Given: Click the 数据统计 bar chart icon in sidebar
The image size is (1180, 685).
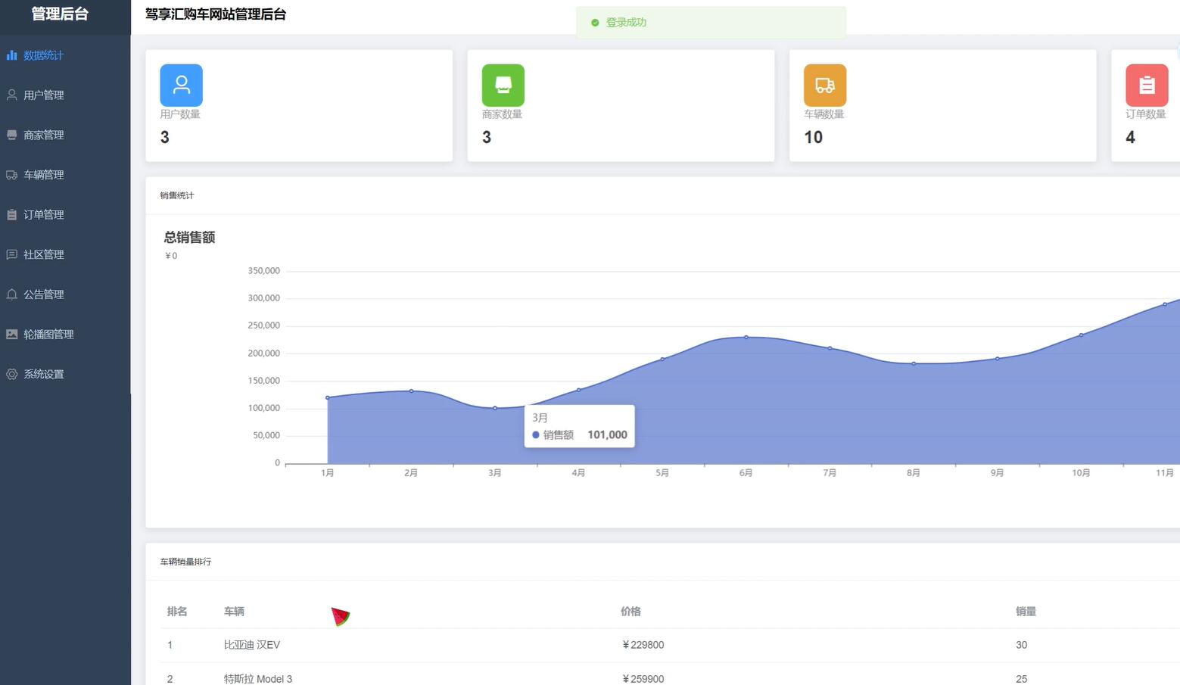Looking at the screenshot, I should click(11, 55).
